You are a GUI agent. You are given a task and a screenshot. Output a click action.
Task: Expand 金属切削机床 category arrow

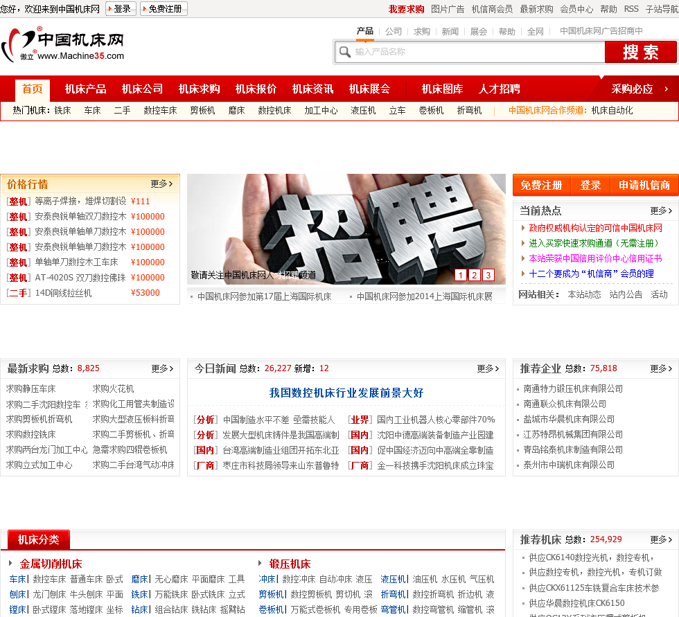pyautogui.click(x=11, y=563)
